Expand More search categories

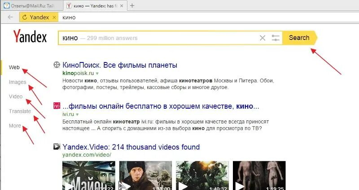(x=15, y=126)
